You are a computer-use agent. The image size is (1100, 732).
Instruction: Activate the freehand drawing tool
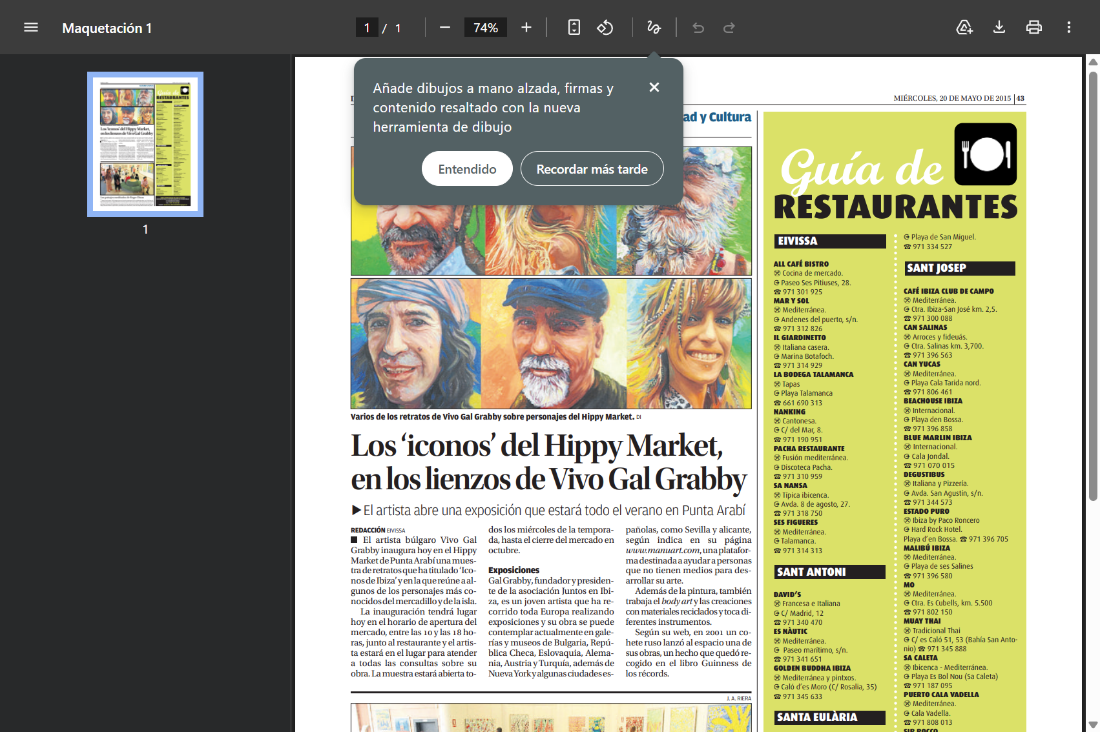[x=654, y=27]
